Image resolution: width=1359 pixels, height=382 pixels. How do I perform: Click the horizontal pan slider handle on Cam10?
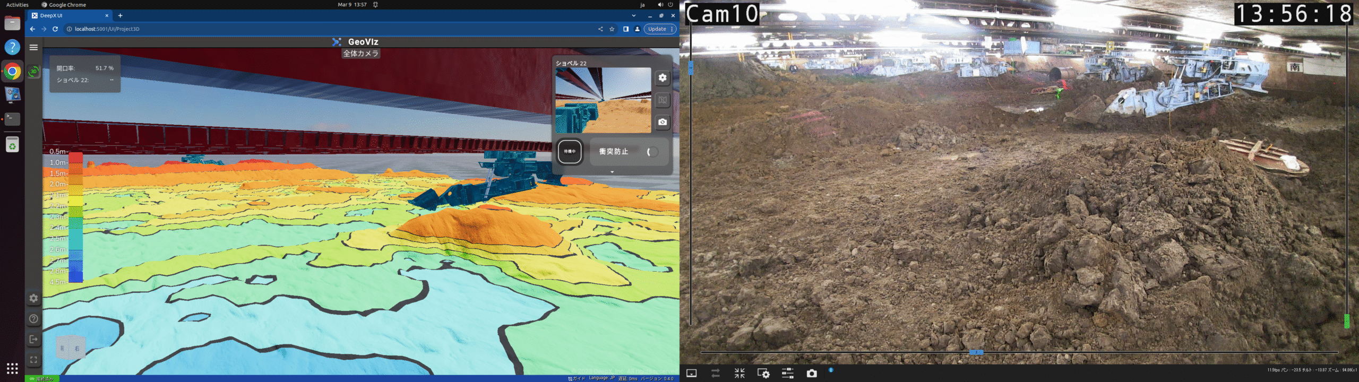pyautogui.click(x=976, y=352)
